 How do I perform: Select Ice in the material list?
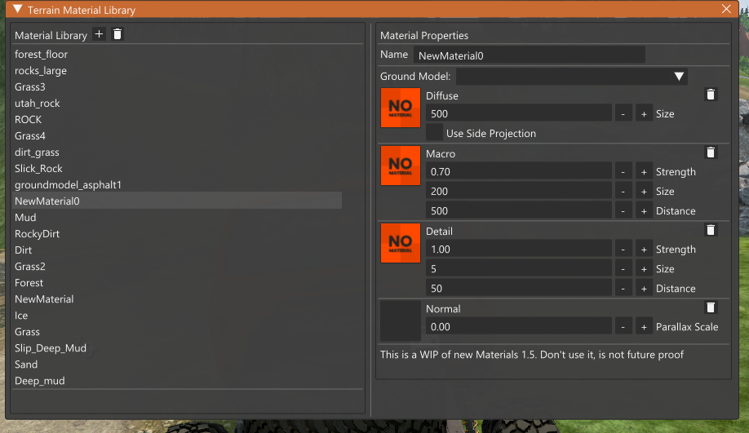click(x=177, y=315)
